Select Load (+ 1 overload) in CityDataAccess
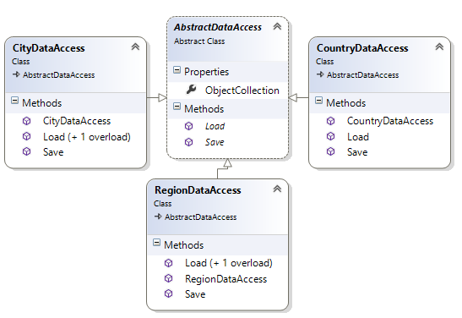The width and height of the screenshot is (462, 318). click(x=87, y=137)
